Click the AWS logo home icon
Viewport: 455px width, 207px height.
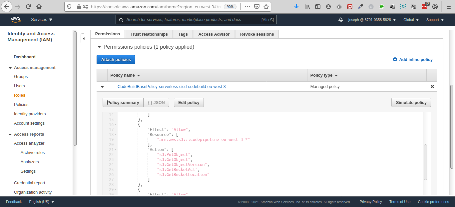point(16,20)
